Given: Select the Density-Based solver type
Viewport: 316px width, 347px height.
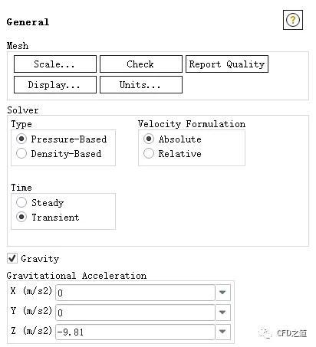Looking at the screenshot, I should [x=21, y=153].
